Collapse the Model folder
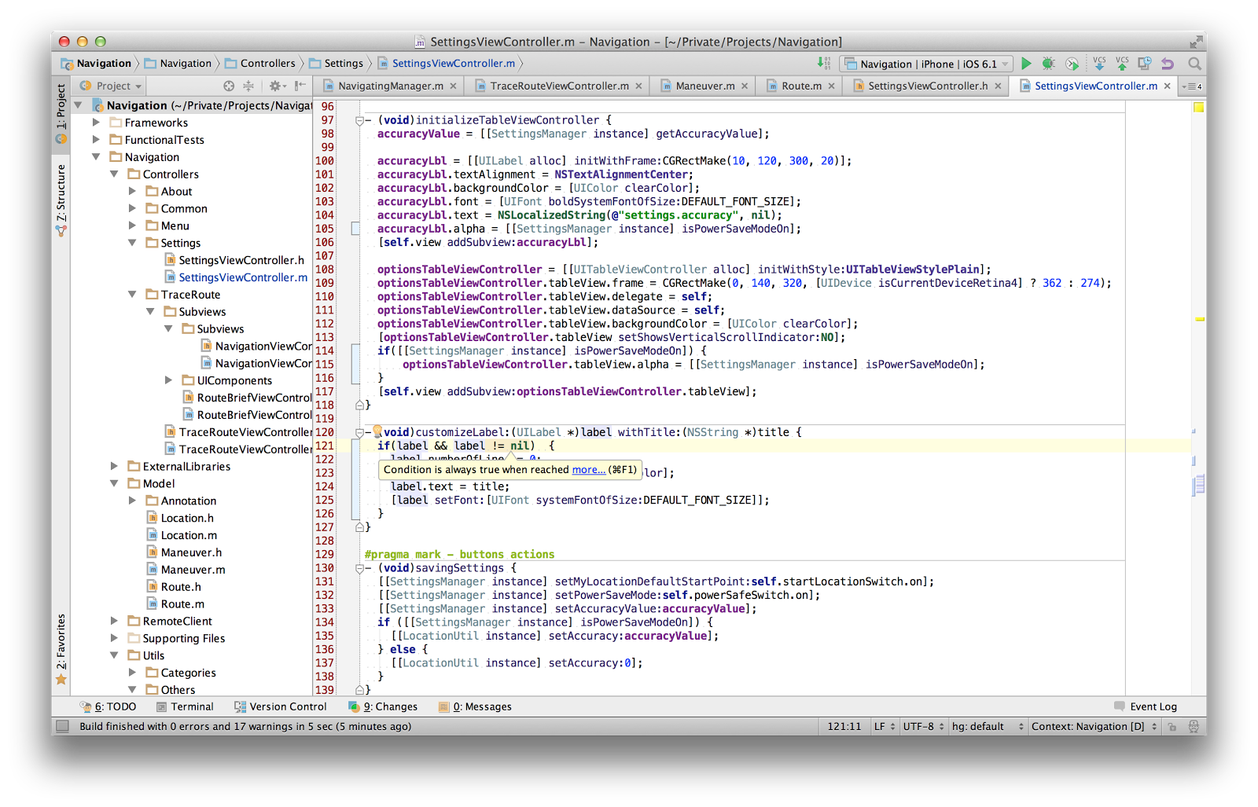1258x807 pixels. coord(114,483)
